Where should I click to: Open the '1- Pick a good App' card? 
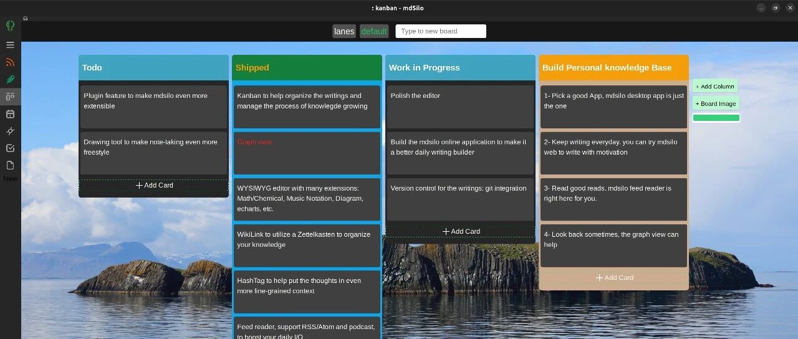(x=614, y=107)
